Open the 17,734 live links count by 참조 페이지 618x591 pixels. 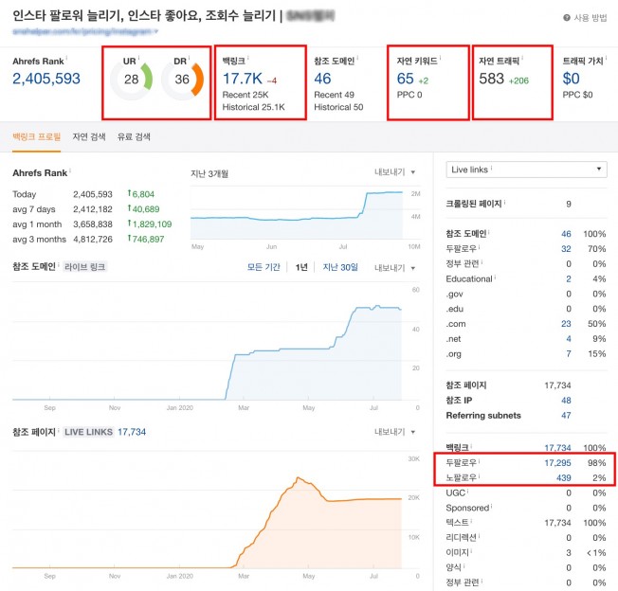[132, 432]
